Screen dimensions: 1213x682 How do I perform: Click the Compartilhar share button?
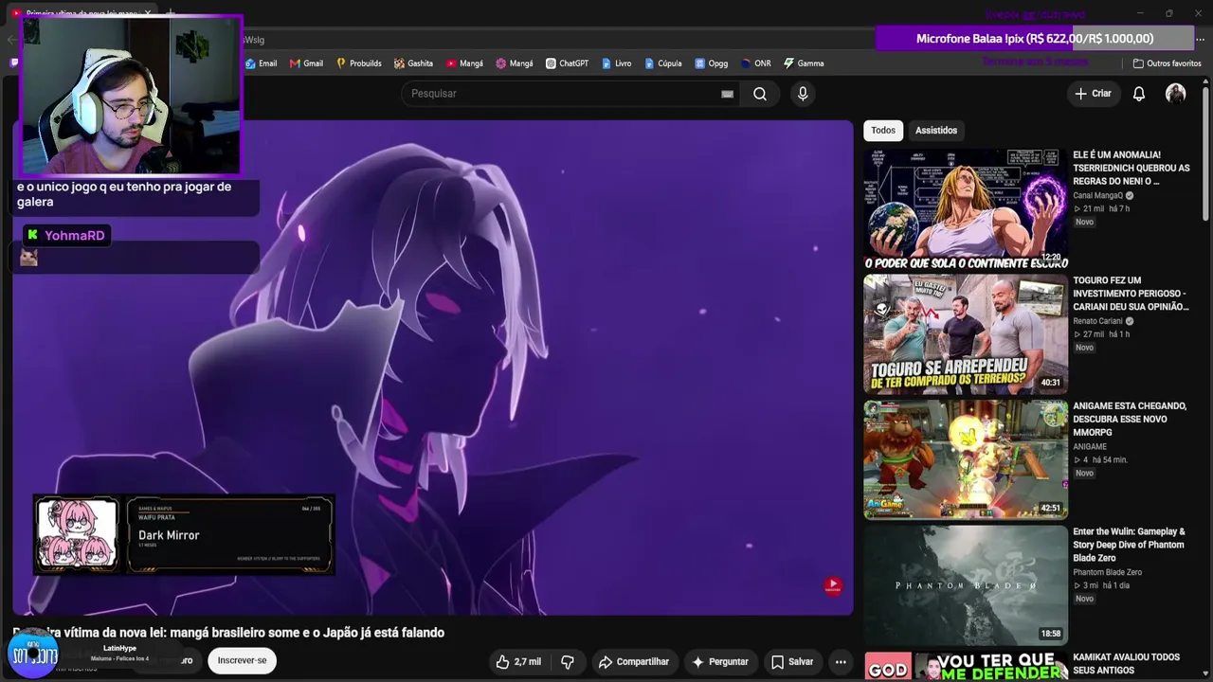(x=634, y=662)
